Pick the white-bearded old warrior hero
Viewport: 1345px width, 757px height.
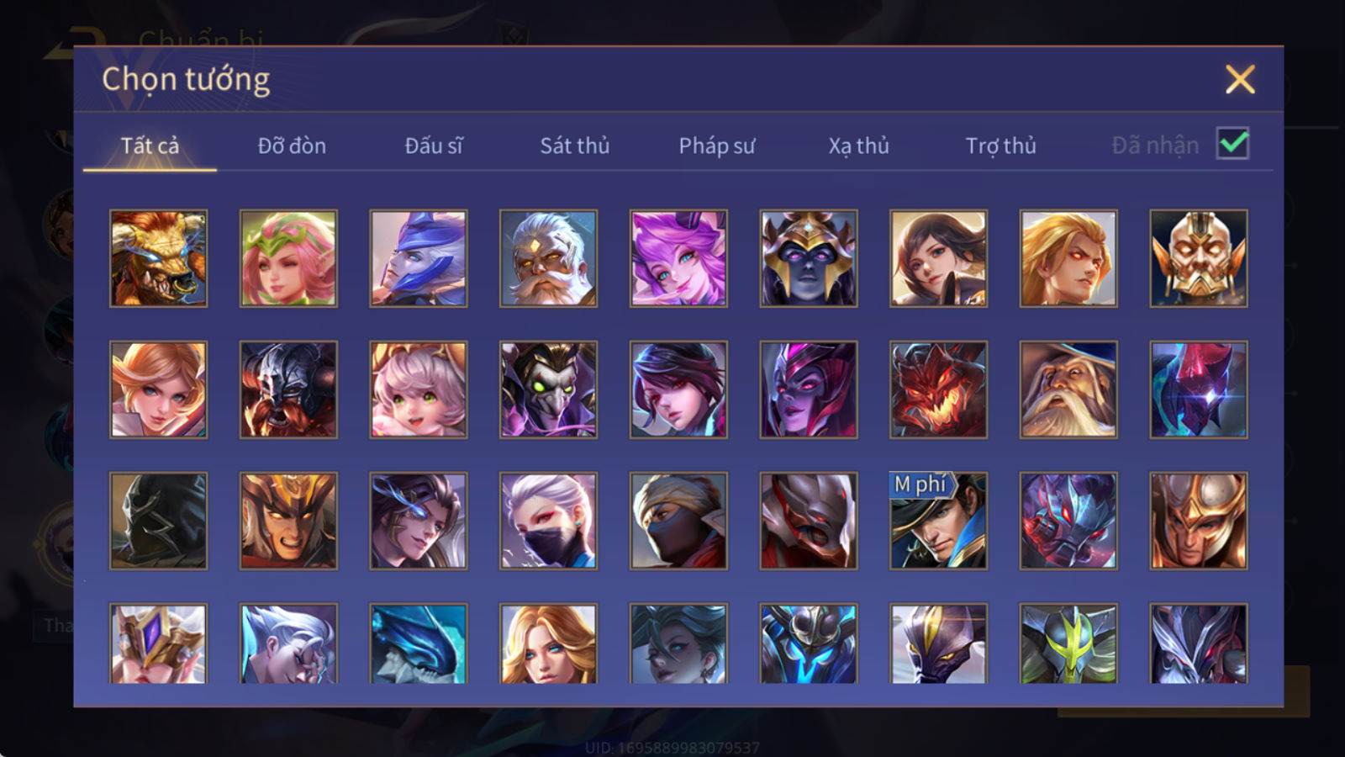click(548, 258)
